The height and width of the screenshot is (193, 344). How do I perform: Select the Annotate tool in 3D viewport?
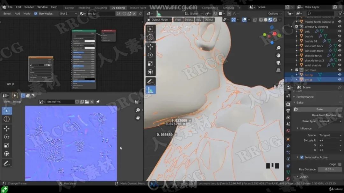(x=150, y=82)
